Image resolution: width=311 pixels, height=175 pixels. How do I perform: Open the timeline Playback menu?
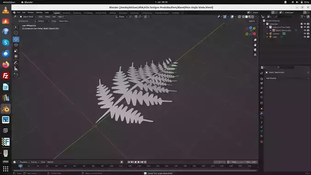point(24,162)
